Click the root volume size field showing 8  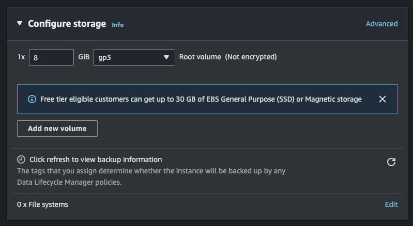pos(51,57)
